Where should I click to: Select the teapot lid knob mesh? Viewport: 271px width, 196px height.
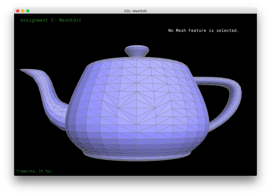point(137,51)
